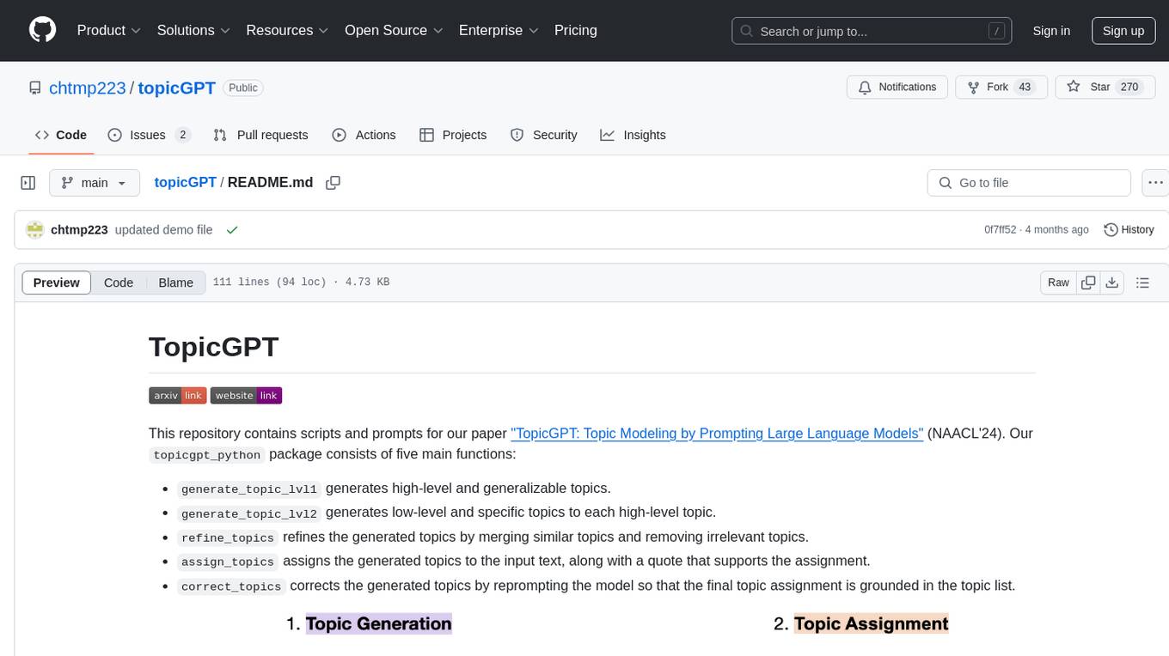Open chtmp223 commit author link
The image size is (1169, 656).
[79, 230]
